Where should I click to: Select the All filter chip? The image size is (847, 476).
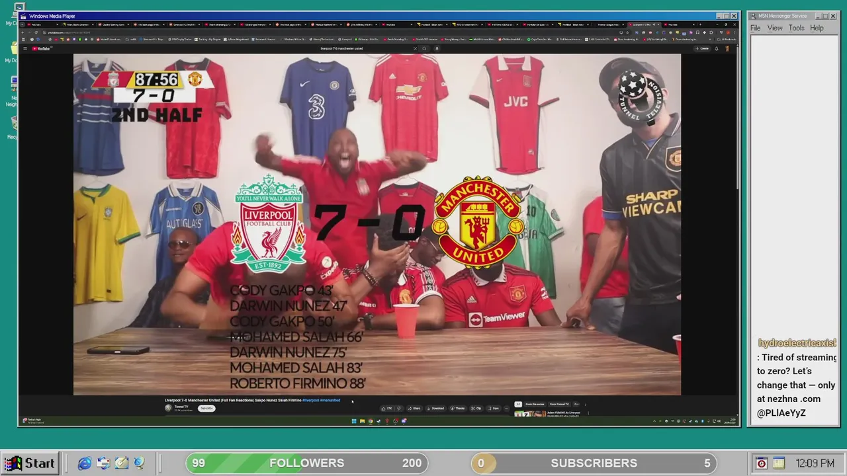click(518, 404)
